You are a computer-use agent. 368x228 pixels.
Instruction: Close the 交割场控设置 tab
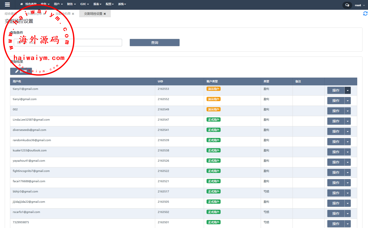pos(105,14)
